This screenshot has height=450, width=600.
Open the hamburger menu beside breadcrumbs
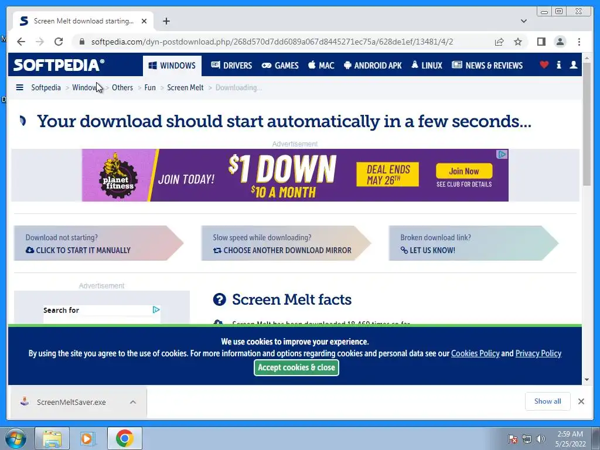point(19,88)
